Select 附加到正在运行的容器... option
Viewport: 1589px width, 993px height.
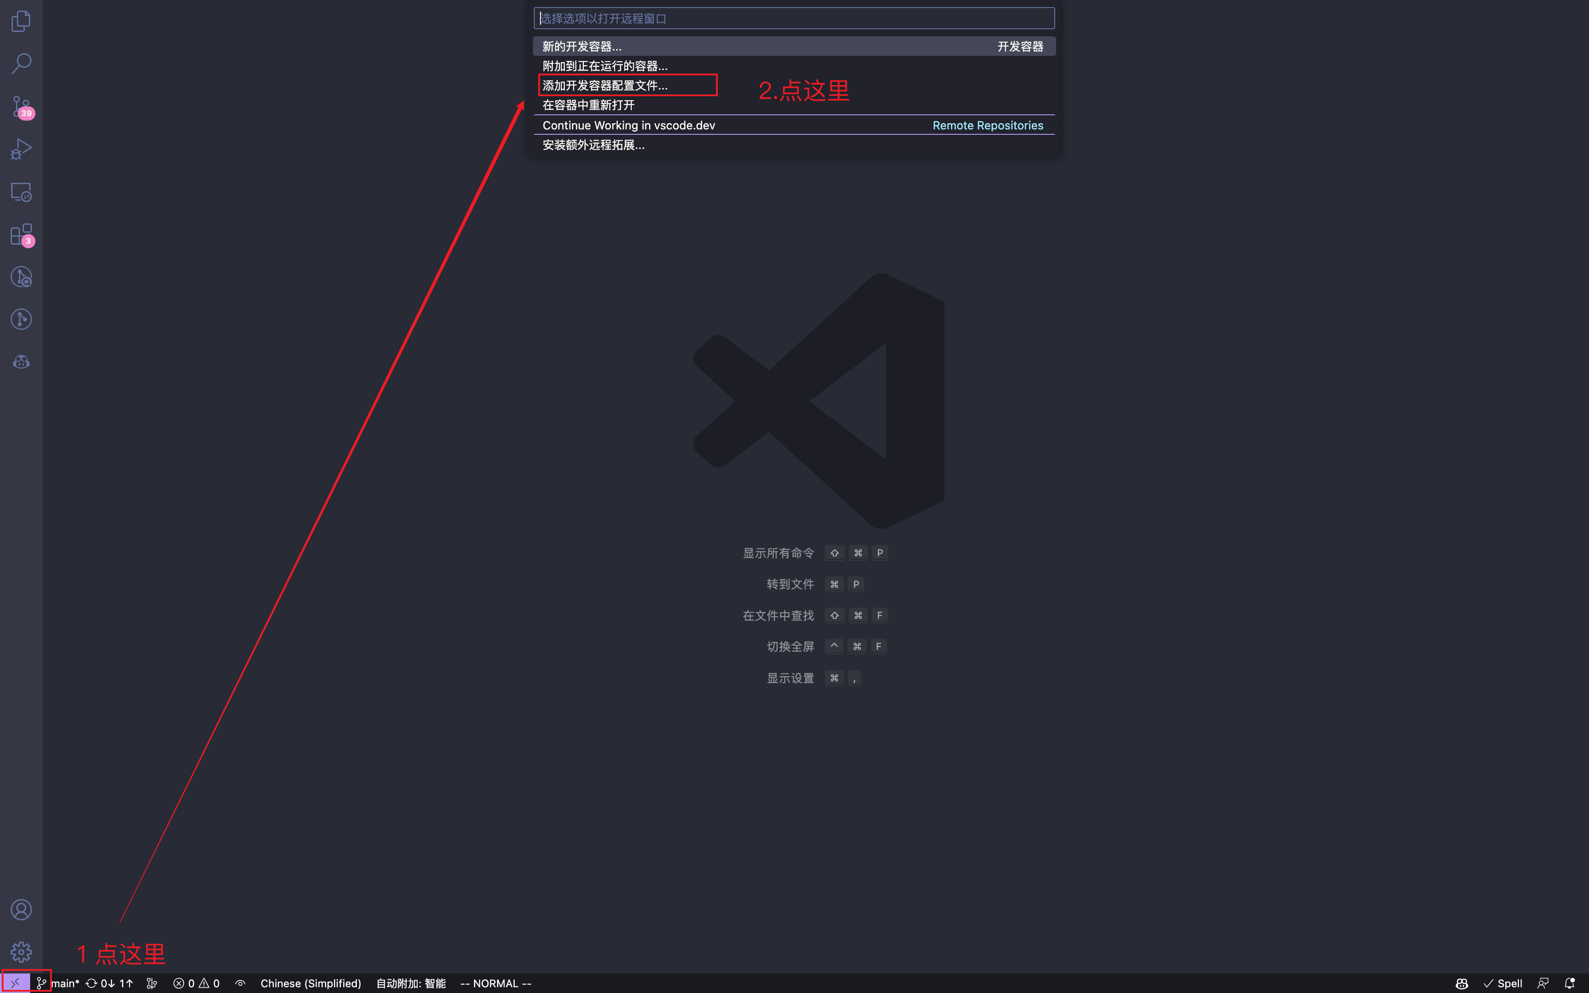[x=605, y=66]
